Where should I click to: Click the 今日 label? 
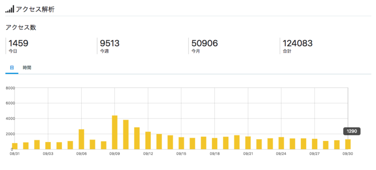[13, 51]
